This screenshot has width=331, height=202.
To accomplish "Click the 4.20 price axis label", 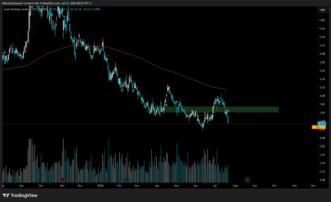I will 322,88.
